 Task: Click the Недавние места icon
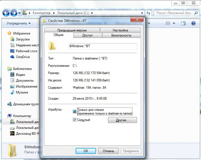[12, 45]
